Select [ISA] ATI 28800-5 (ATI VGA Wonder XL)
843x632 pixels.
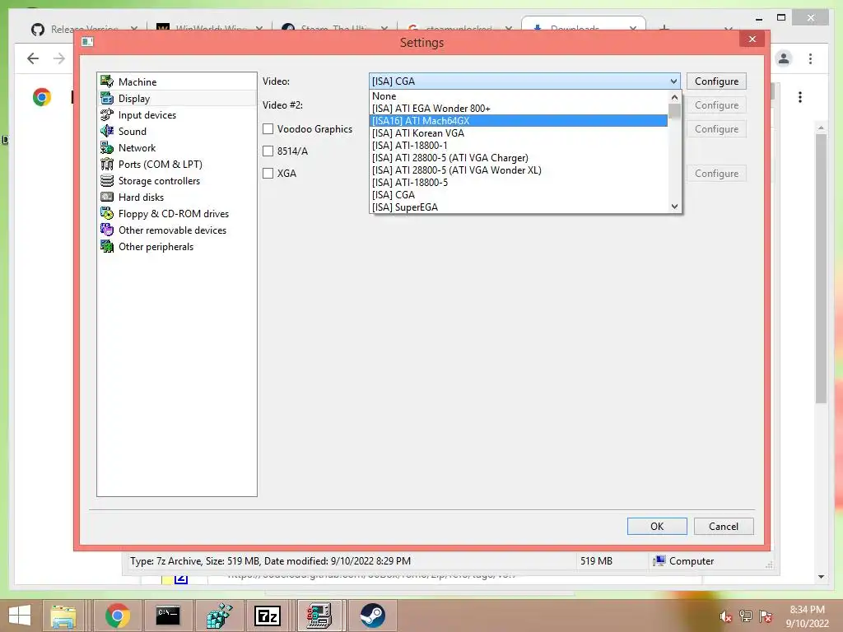click(x=519, y=170)
